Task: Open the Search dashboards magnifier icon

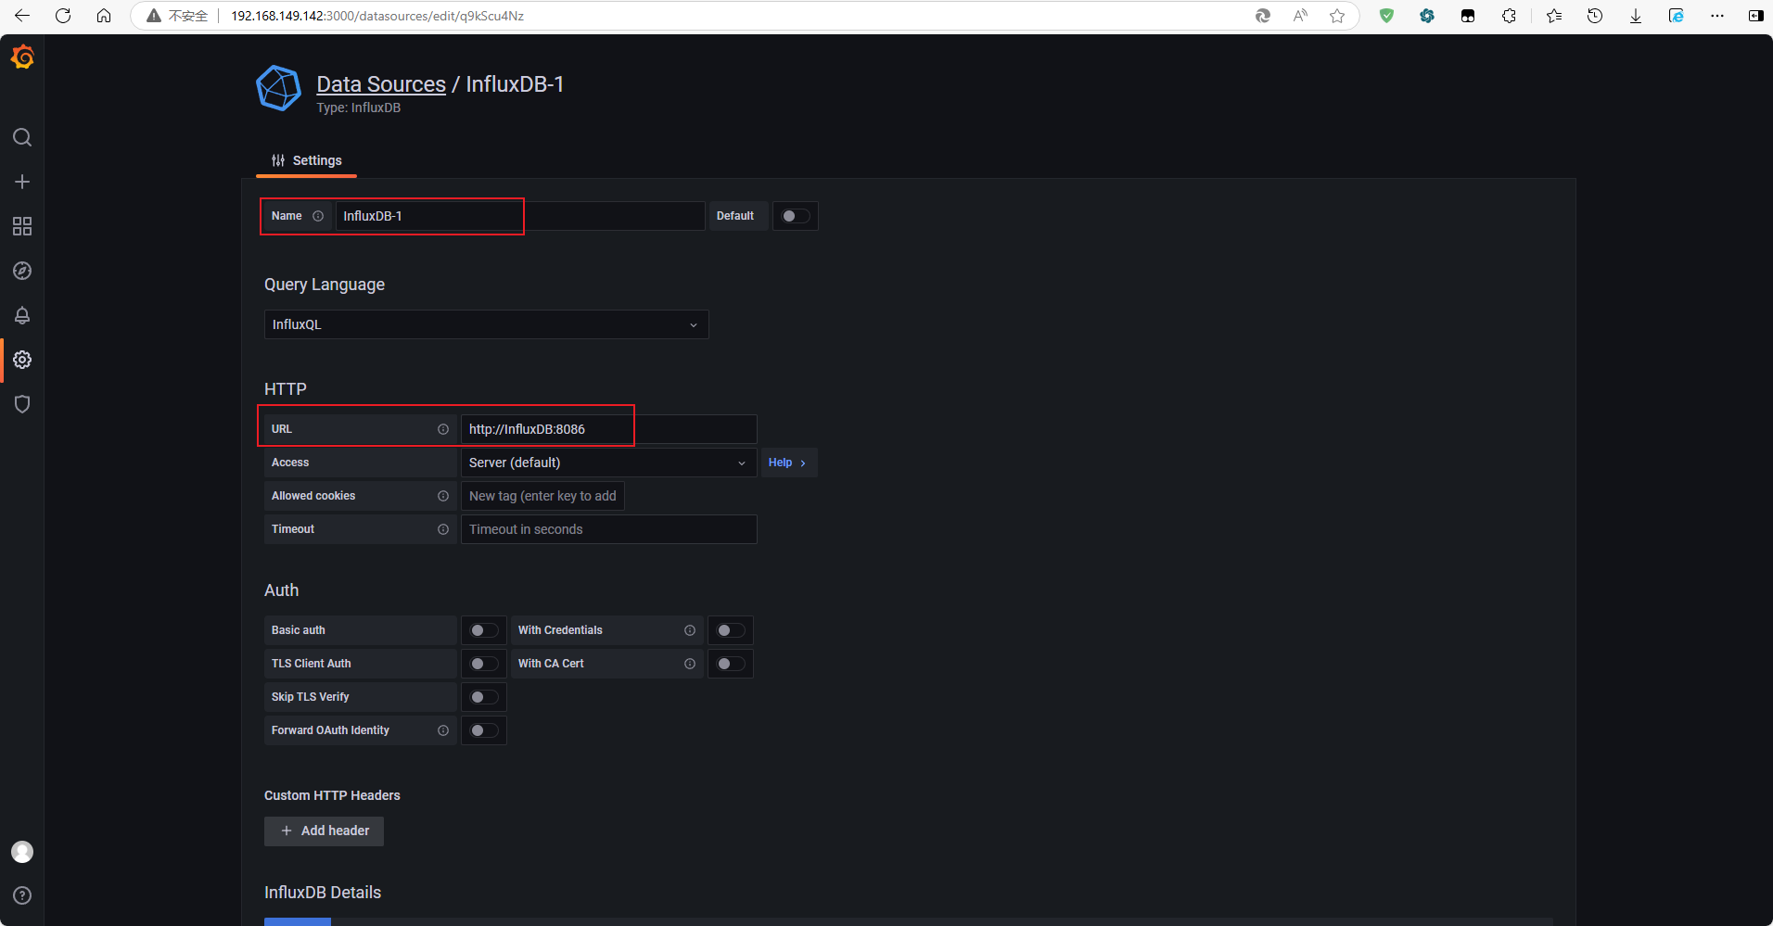Action: click(x=22, y=137)
